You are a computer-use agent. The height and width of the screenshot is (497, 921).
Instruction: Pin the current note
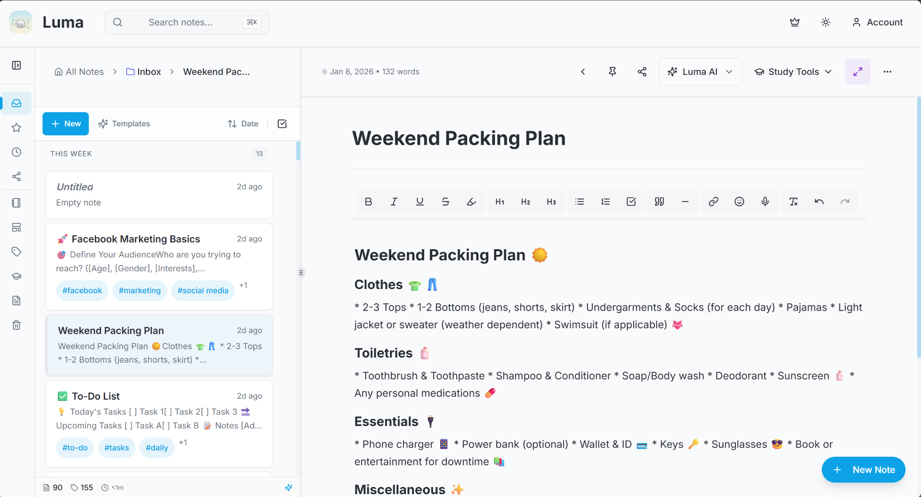click(x=612, y=72)
